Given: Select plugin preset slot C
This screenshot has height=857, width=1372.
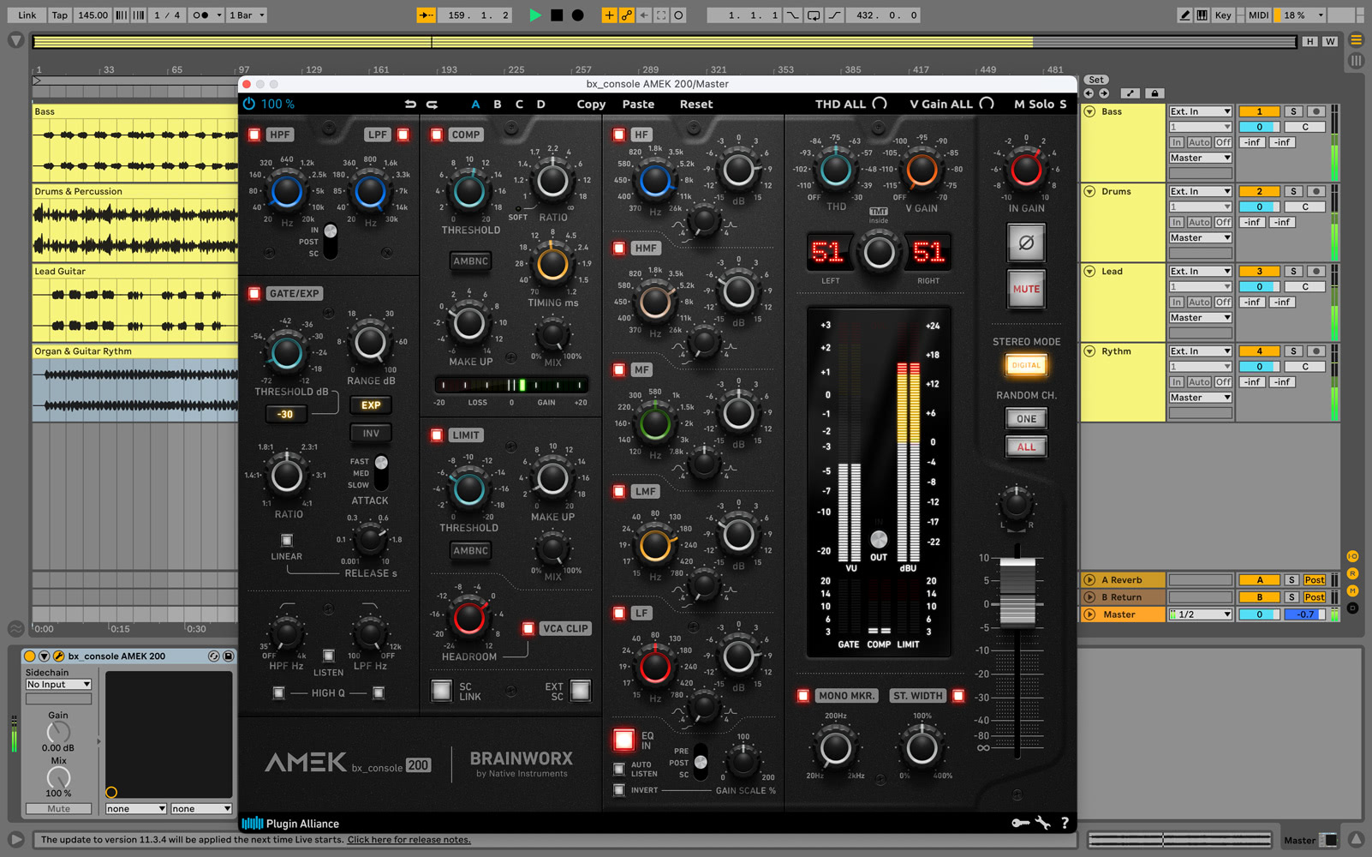Looking at the screenshot, I should coord(519,104).
